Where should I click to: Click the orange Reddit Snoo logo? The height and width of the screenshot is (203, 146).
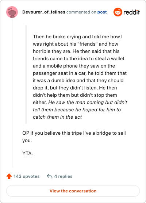tap(118, 12)
